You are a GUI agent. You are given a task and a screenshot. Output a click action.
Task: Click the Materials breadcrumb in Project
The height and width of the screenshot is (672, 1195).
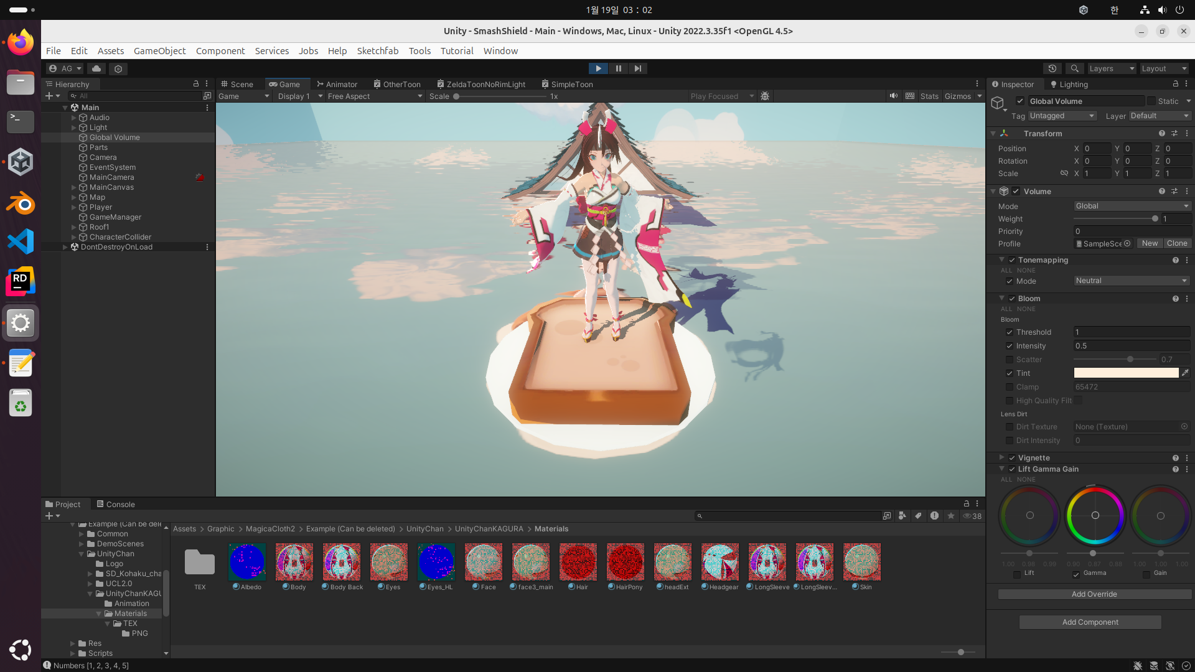point(551,529)
